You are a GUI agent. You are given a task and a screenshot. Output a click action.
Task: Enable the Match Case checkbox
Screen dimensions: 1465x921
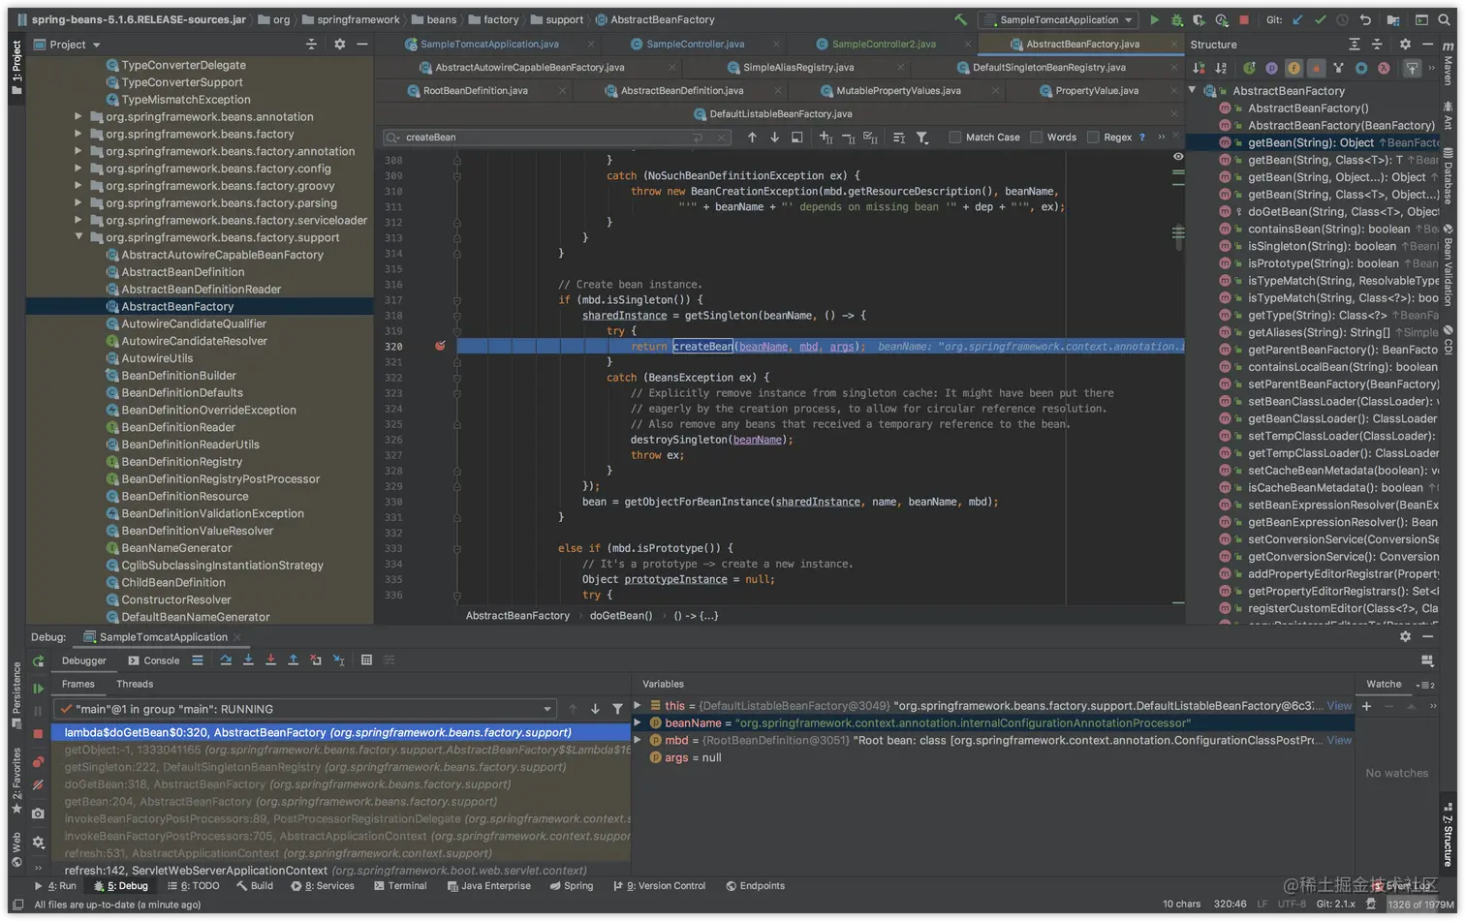pyautogui.click(x=955, y=138)
